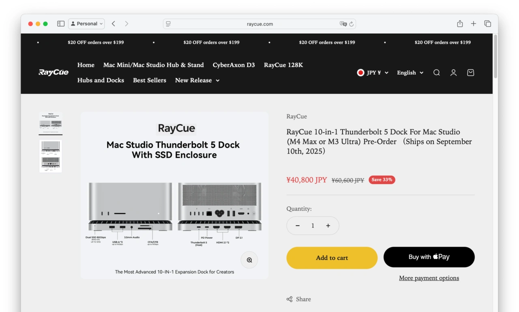Viewport: 519px width, 312px height.
Task: Decrease quantity with the minus button
Action: [298, 226]
